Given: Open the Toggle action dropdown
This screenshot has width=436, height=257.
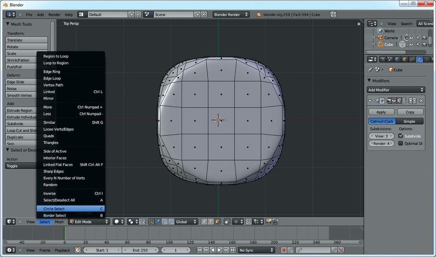Looking at the screenshot, I should [21, 166].
